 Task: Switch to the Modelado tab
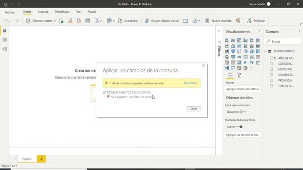click(62, 12)
